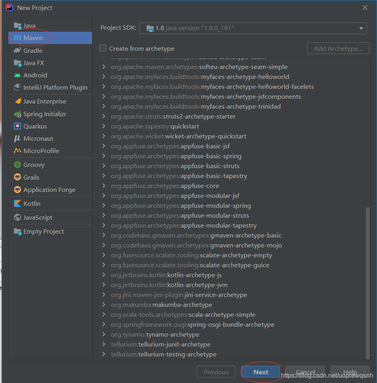Expand gmaven-archetype-mojo node
The width and height of the screenshot is (377, 383).
click(104, 245)
